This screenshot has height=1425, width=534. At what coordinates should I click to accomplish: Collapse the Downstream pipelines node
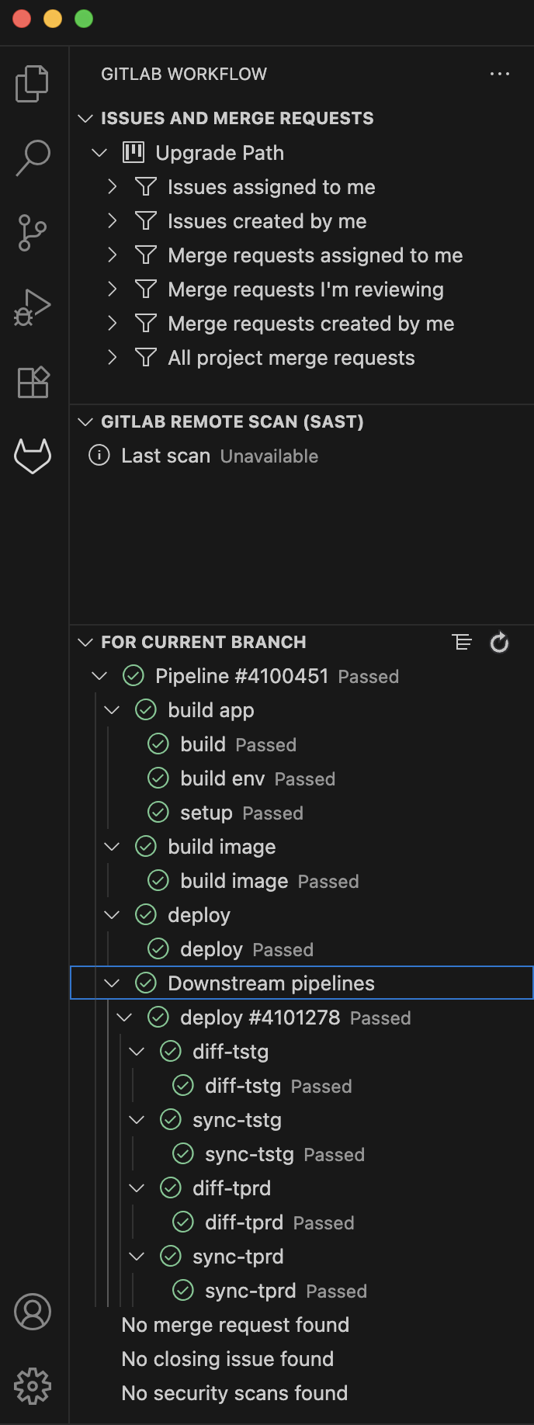[112, 983]
